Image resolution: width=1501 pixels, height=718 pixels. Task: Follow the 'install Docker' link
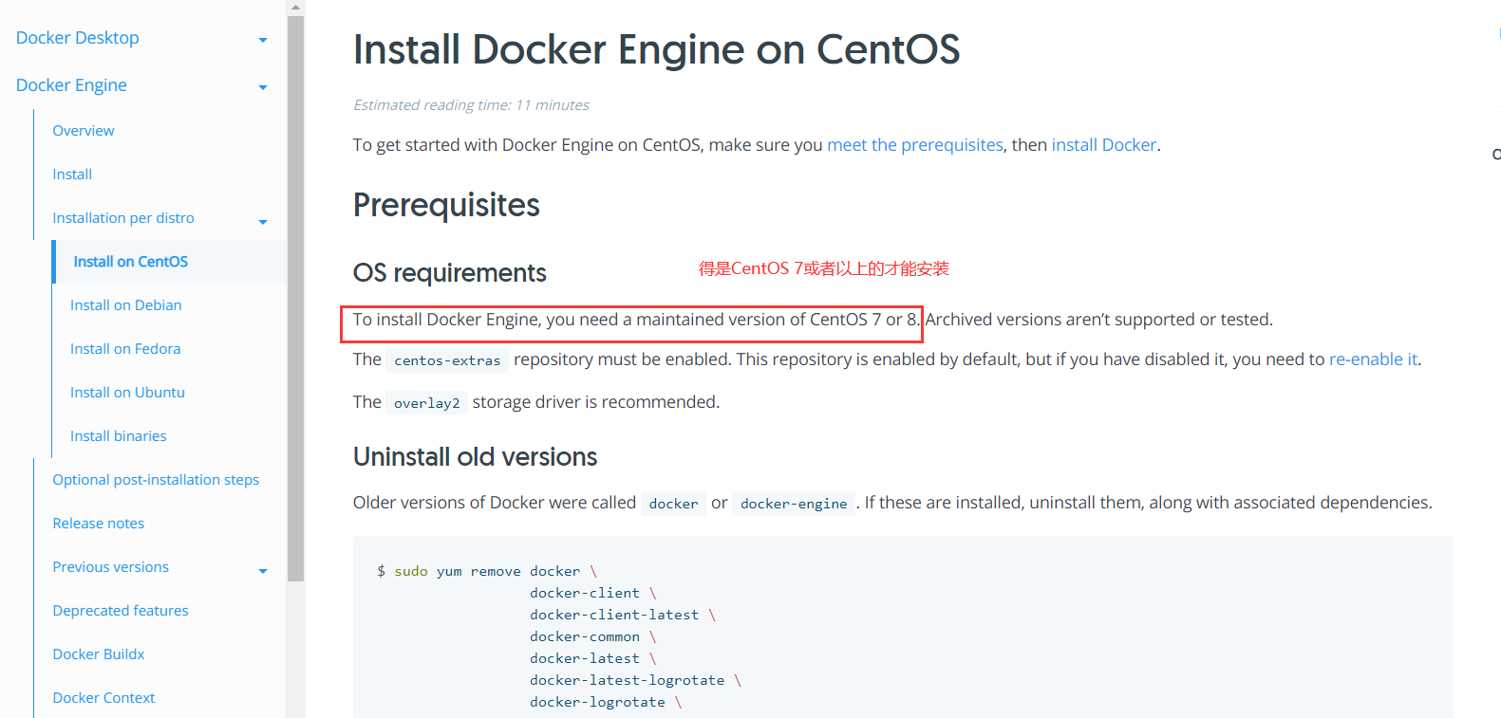[x=1104, y=145]
